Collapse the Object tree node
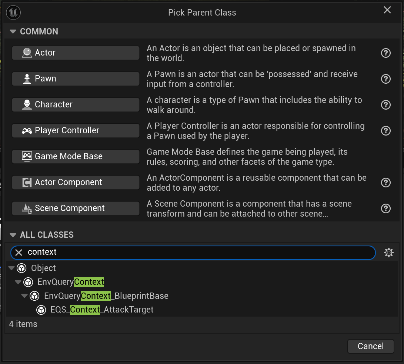Viewport: 404px width, 364px height. (x=11, y=268)
